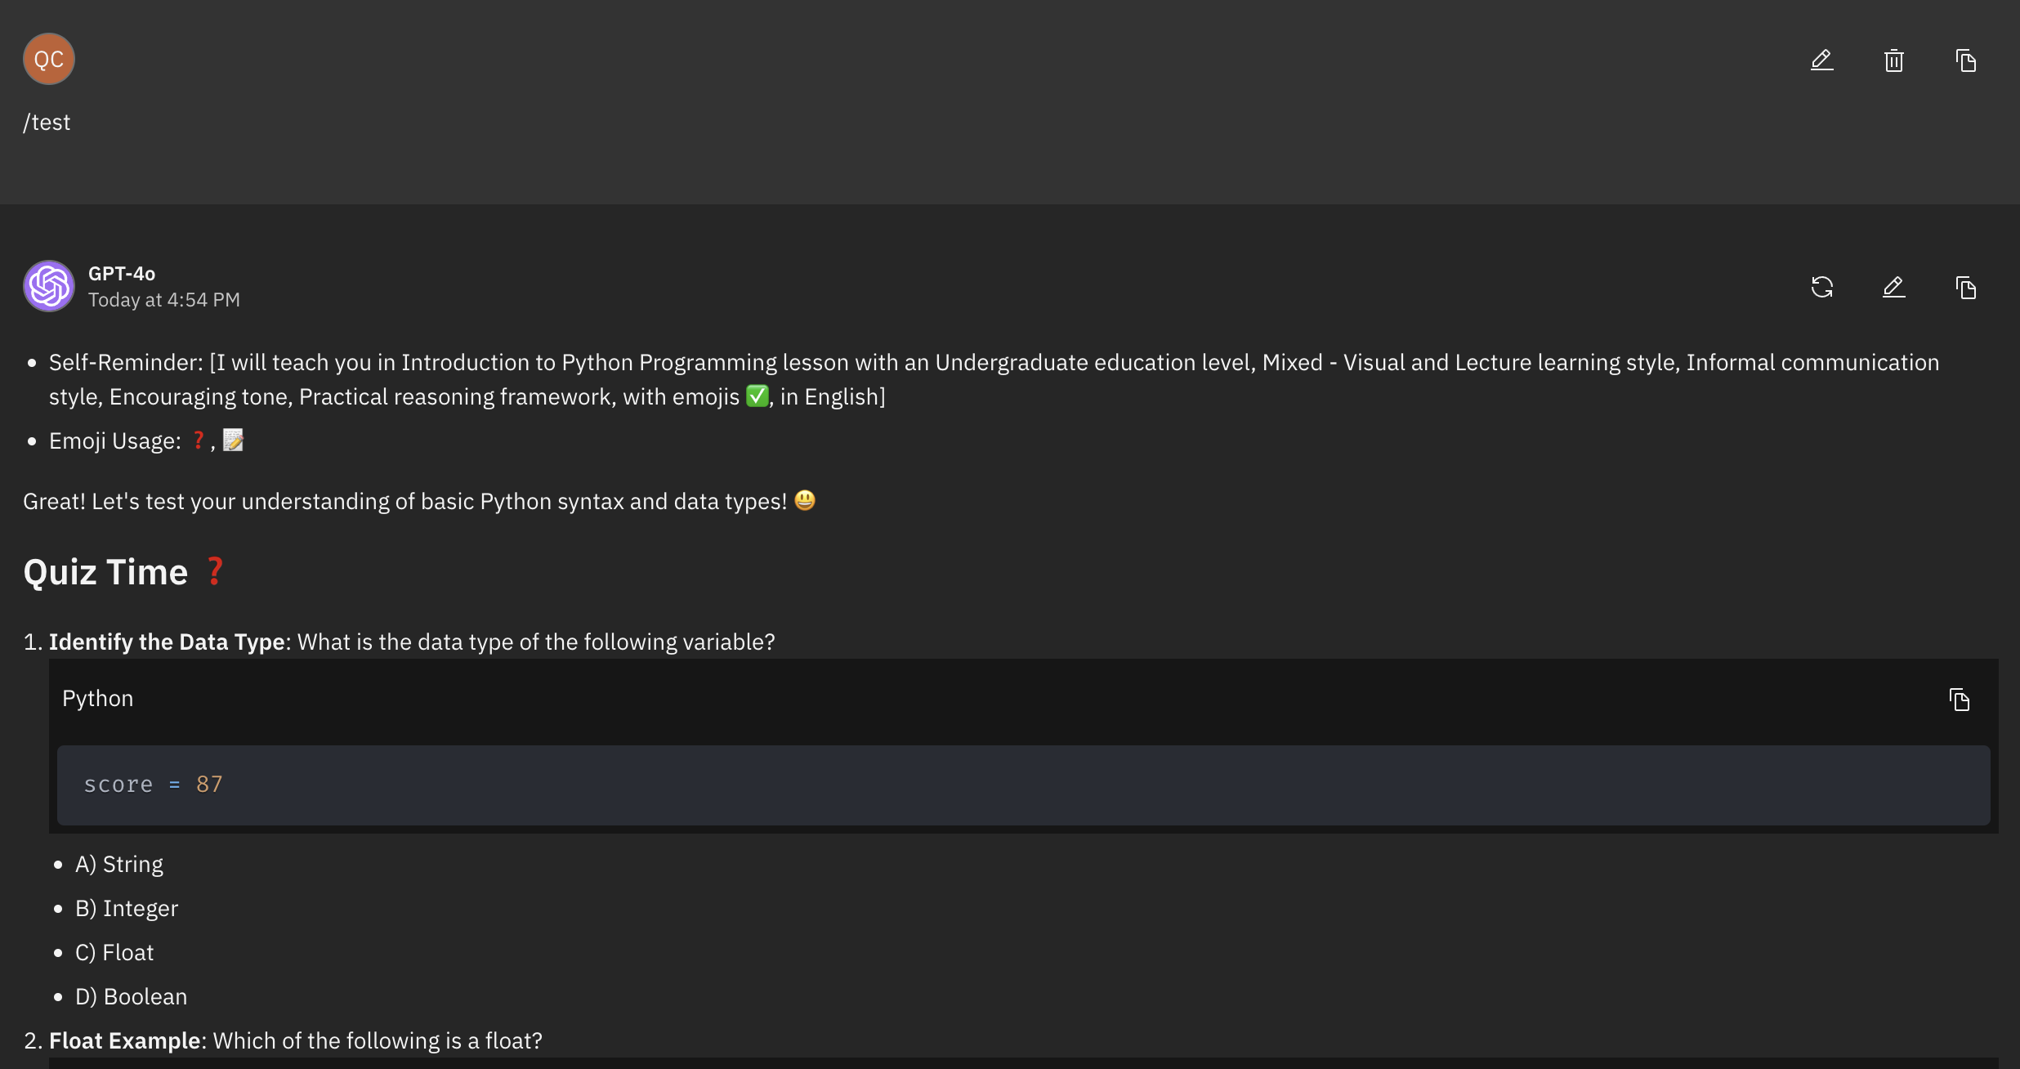
Task: Copy the Python code block
Action: [1959, 700]
